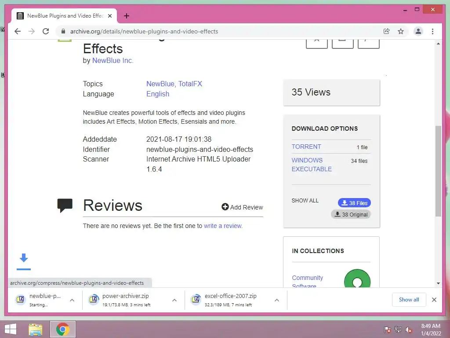Open the newblue-p... download item
Image resolution: width=450 pixels, height=338 pixels.
click(39, 300)
